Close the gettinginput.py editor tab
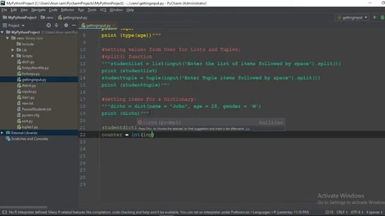Screen dimensions: 385x216 114,25
